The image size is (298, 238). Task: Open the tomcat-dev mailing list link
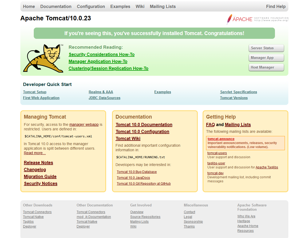(x=215, y=173)
